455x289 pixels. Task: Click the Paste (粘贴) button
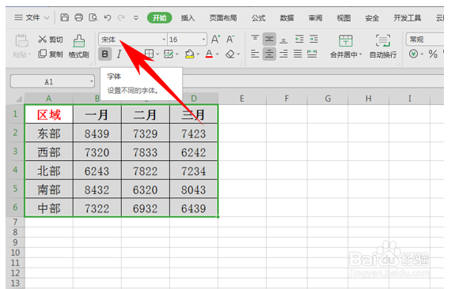point(21,46)
